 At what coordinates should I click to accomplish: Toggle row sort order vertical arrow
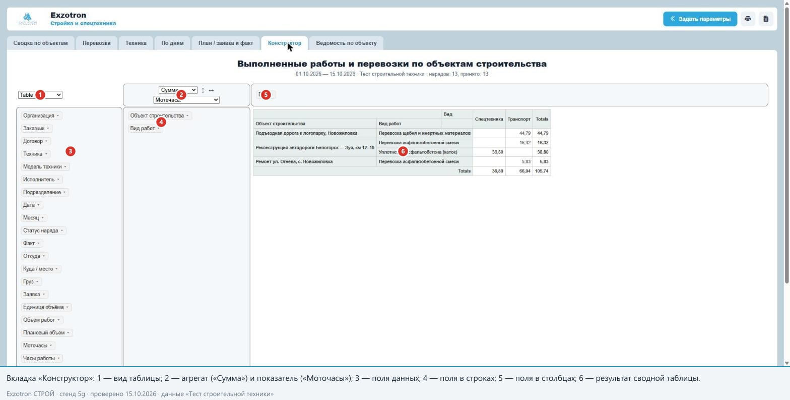[x=203, y=90]
